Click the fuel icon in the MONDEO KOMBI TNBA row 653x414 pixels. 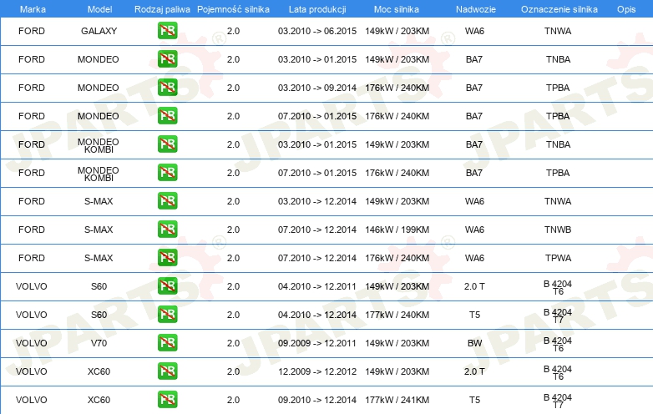click(167, 144)
